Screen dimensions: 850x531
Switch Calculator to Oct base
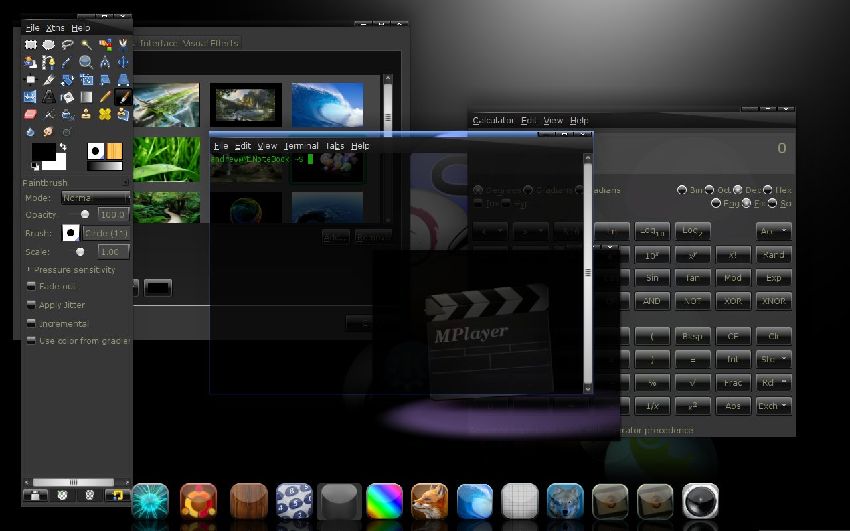(710, 190)
